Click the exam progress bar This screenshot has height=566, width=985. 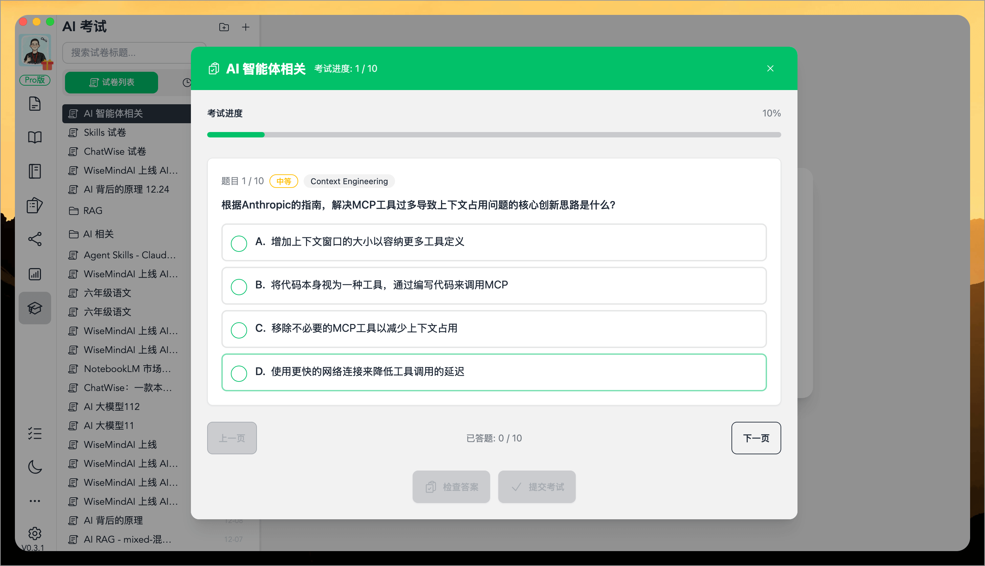(494, 134)
